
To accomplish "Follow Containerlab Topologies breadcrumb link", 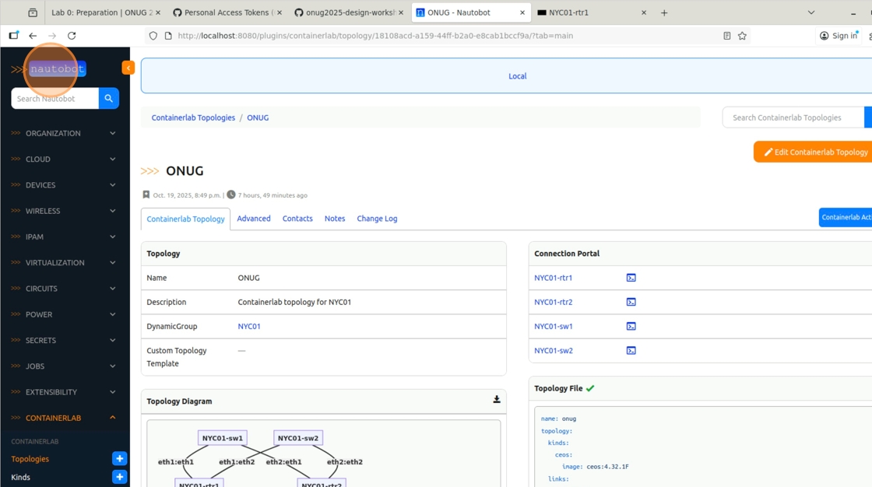I will [x=193, y=117].
